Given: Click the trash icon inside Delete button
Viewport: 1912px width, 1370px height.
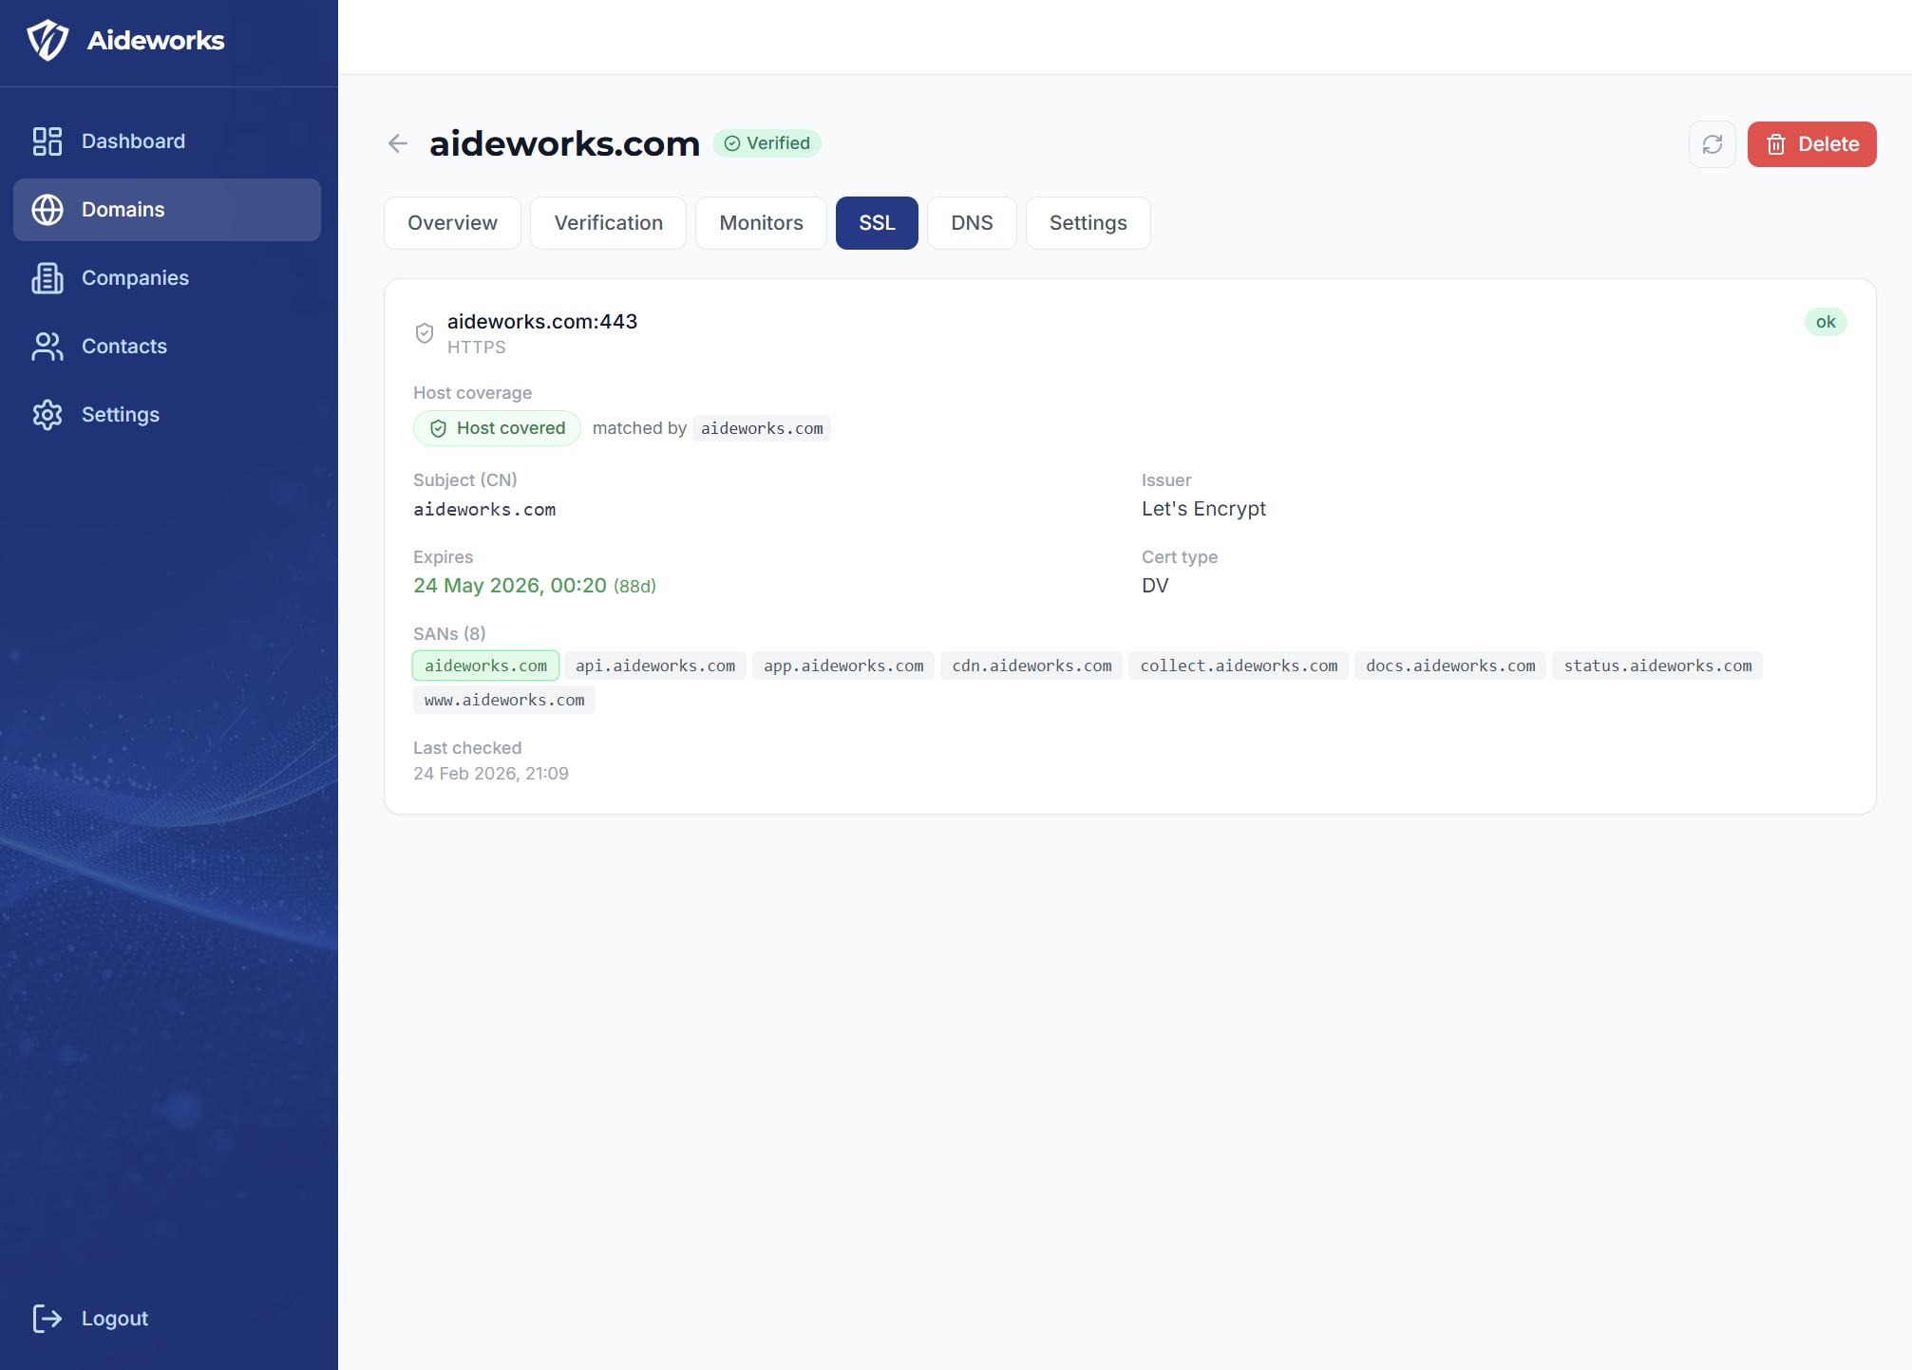Looking at the screenshot, I should pyautogui.click(x=1776, y=144).
